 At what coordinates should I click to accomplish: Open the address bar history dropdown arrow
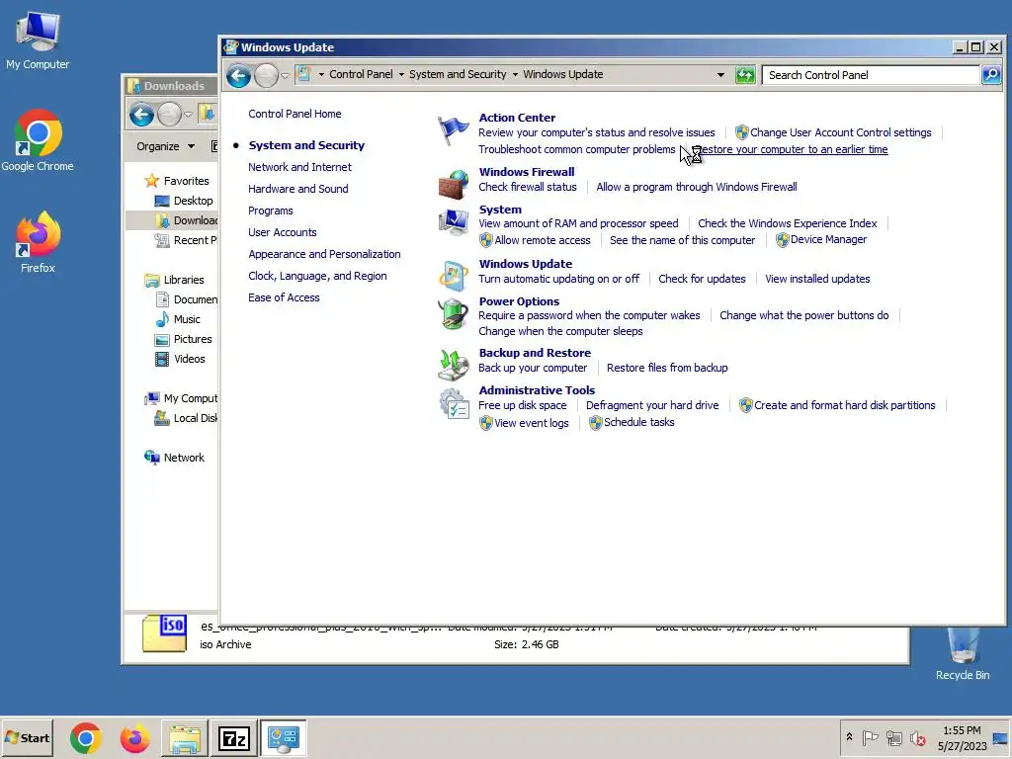click(x=720, y=75)
